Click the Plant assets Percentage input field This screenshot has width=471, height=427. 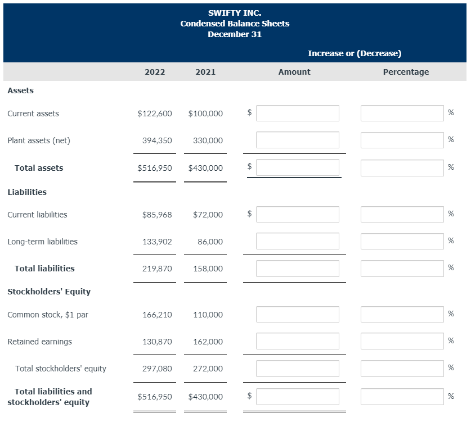click(x=402, y=139)
